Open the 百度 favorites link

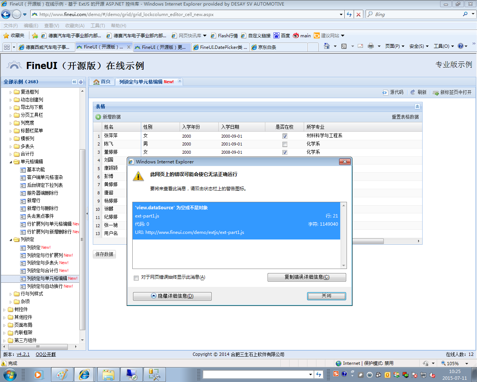click(282, 35)
